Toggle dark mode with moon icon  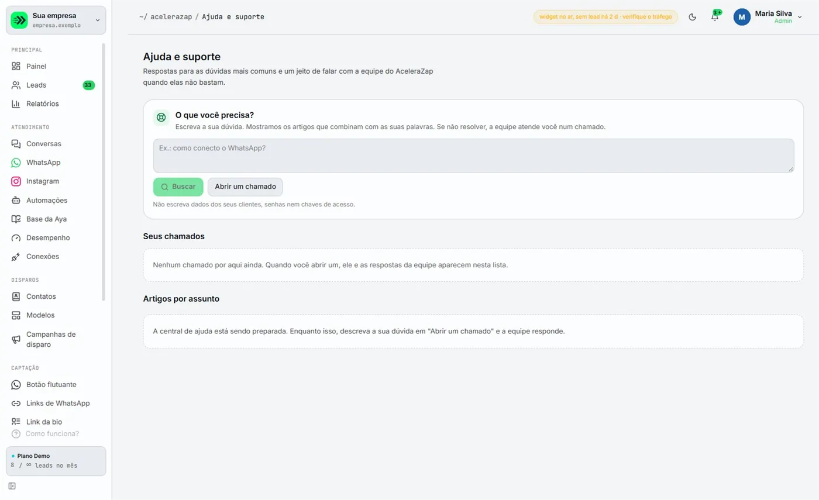click(x=693, y=17)
